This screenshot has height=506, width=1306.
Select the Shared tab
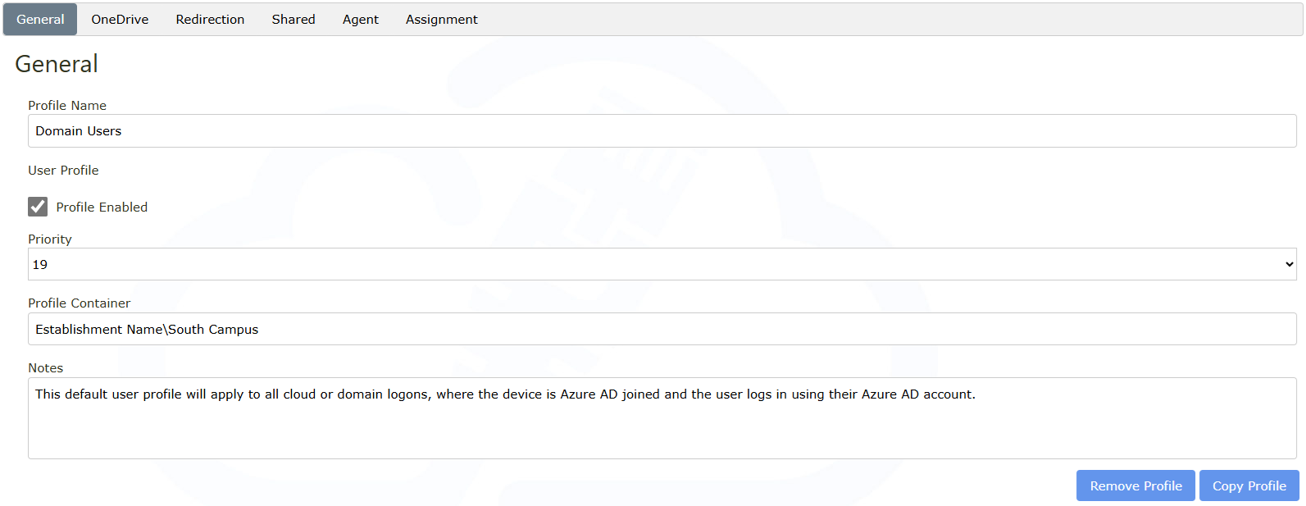tap(294, 20)
